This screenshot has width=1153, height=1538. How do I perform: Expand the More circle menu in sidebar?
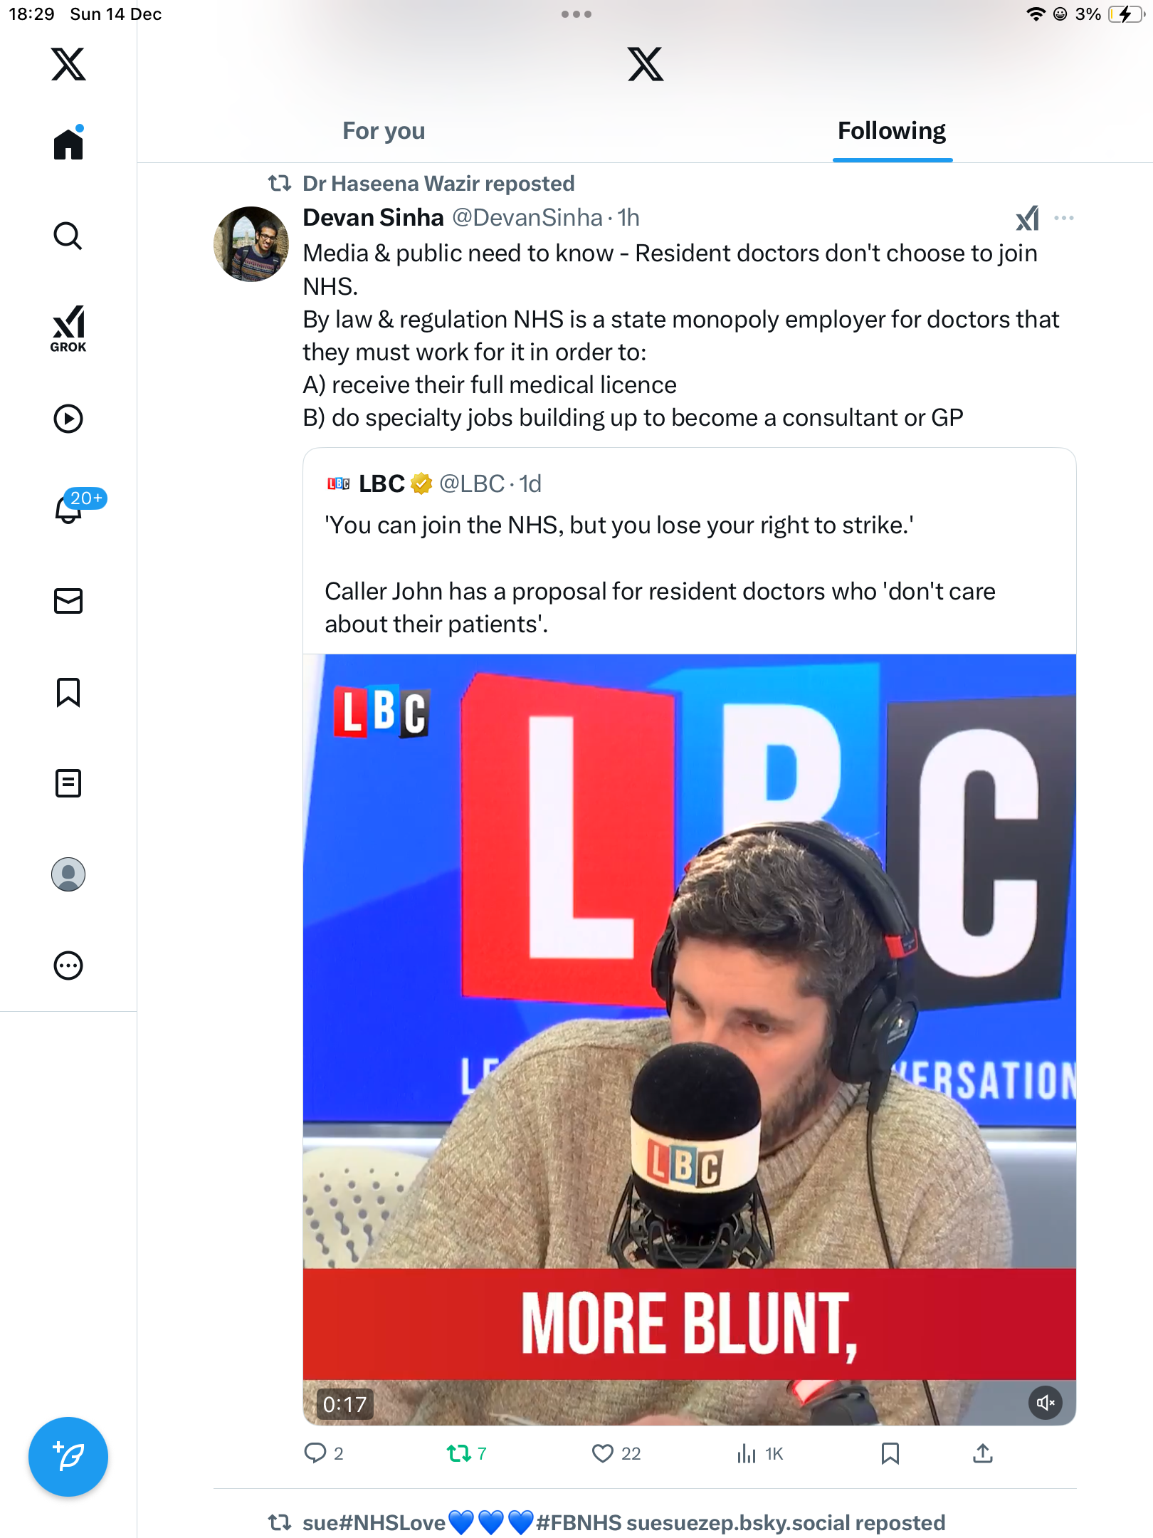pyautogui.click(x=68, y=966)
